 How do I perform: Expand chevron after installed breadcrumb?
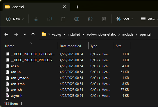click(83, 34)
